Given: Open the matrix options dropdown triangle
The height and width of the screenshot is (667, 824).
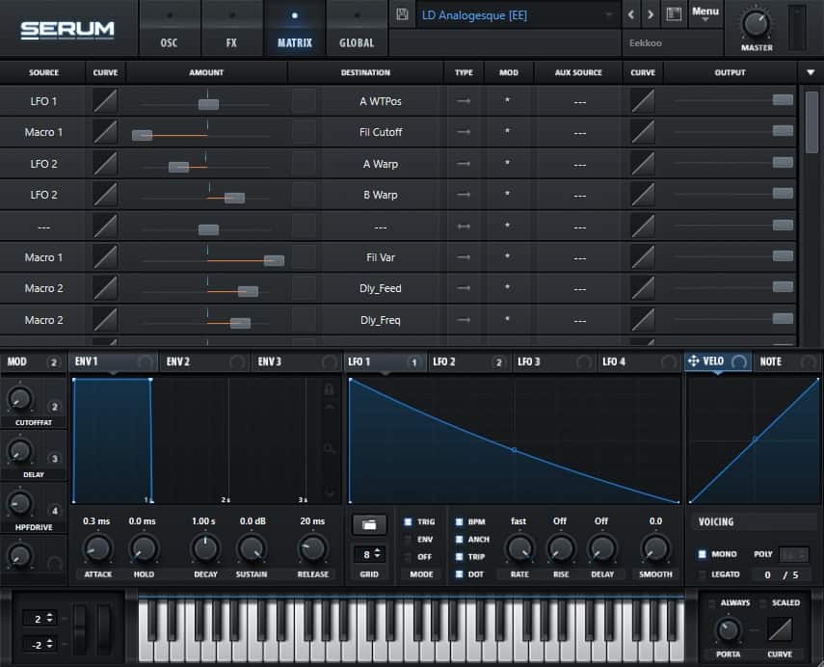Looking at the screenshot, I should (811, 72).
